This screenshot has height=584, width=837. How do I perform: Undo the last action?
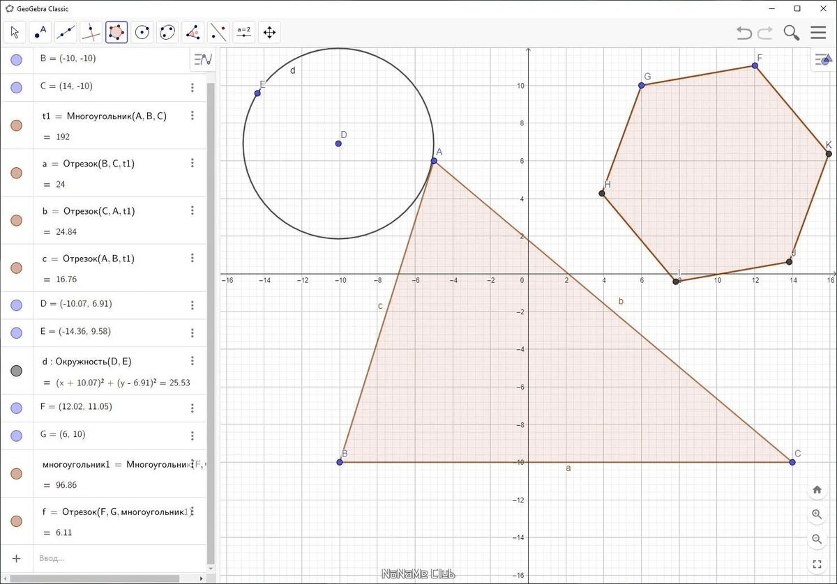pos(744,33)
